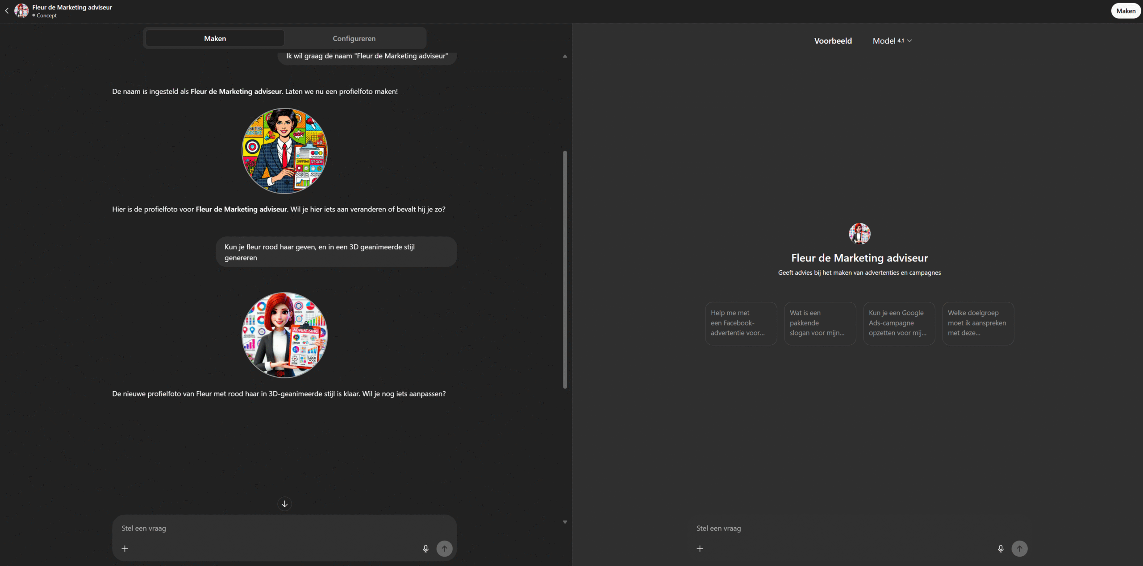
Task: Choose the Facebook-advertentie suggestion card
Action: click(x=741, y=323)
